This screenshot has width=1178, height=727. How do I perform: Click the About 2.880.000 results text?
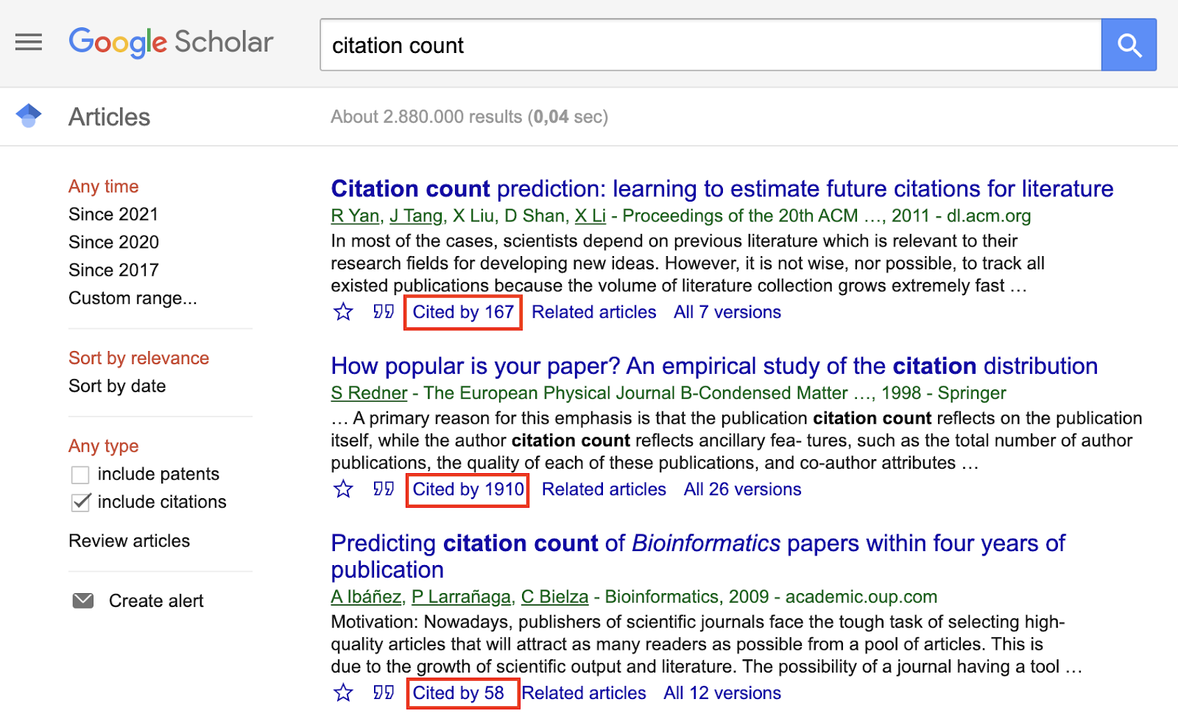point(470,117)
